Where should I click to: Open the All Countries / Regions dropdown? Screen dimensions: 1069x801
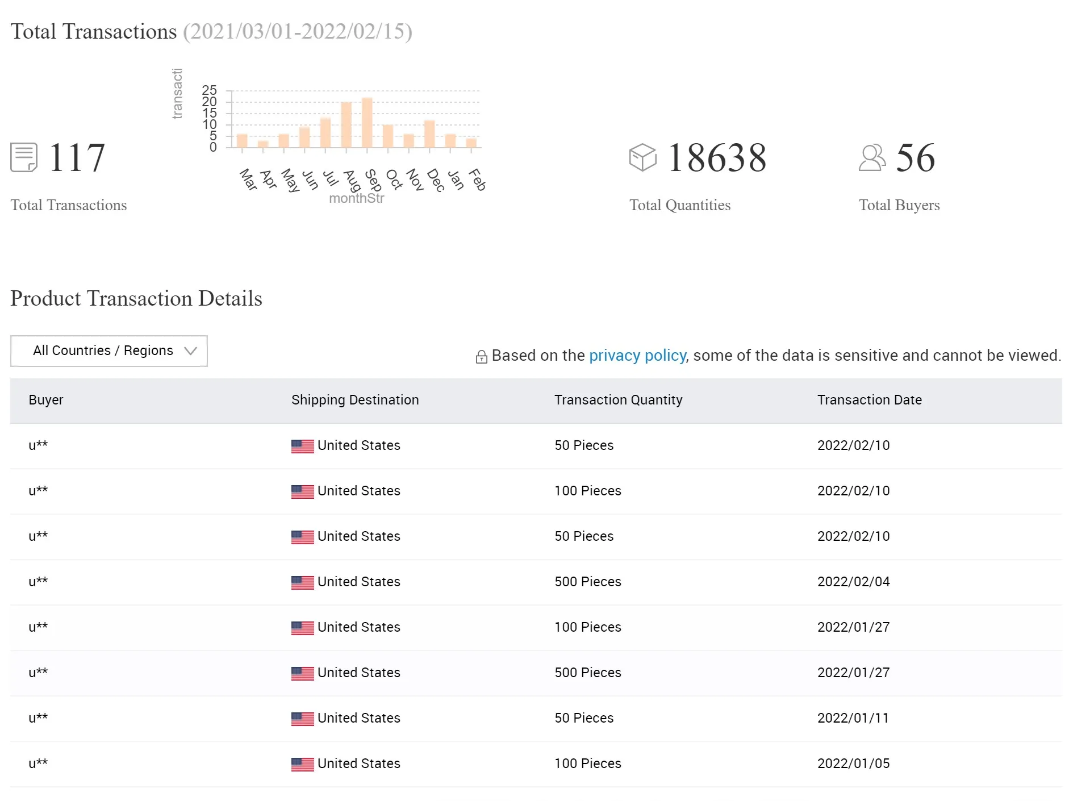click(x=108, y=351)
